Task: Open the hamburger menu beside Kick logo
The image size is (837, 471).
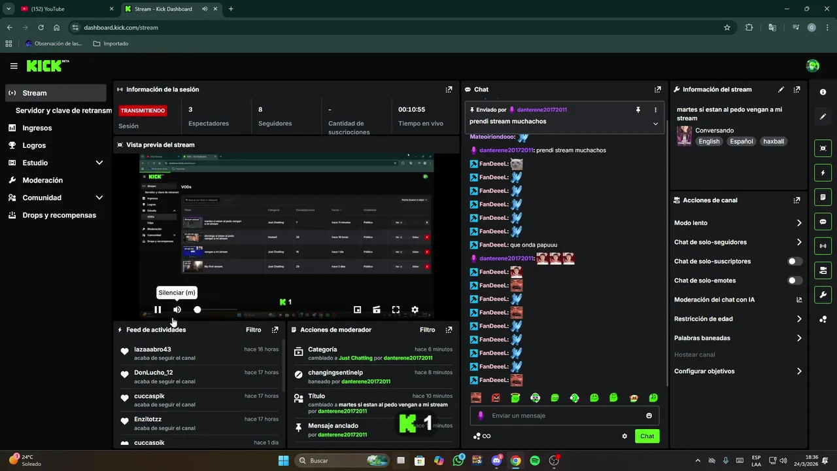Action: 14,66
